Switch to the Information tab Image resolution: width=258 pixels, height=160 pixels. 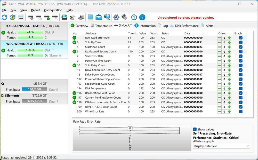point(145,26)
